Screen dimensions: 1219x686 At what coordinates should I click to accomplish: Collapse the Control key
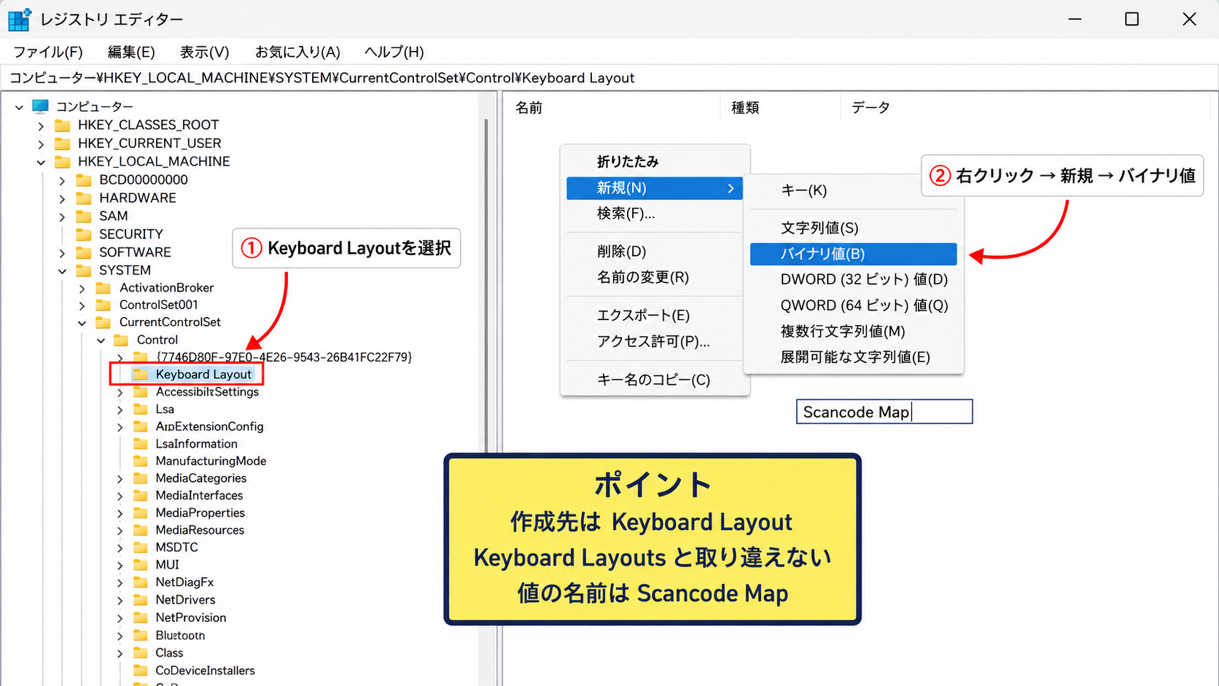click(x=101, y=340)
